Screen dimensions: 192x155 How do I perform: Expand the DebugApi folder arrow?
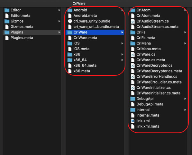click(x=185, y=99)
